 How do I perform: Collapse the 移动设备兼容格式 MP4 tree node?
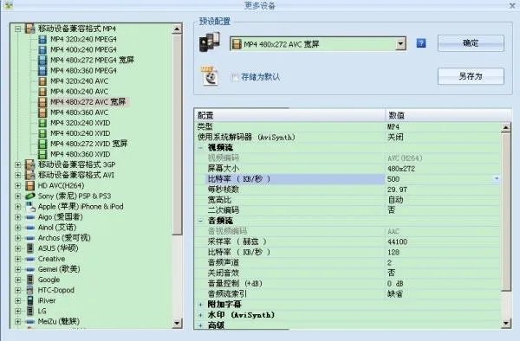(x=17, y=29)
